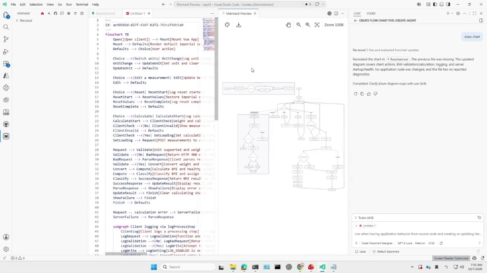Click the help icon in Mermaid sidebar header
Image resolution: width=487 pixels, height=273 pixels.
click(82, 14)
